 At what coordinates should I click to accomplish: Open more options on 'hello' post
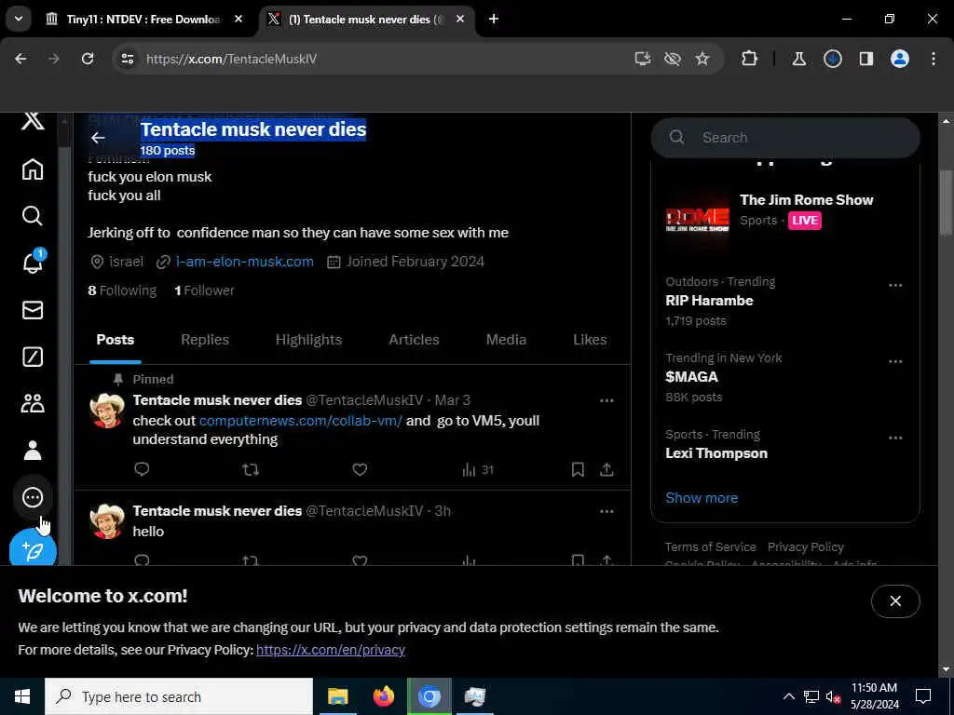[606, 511]
